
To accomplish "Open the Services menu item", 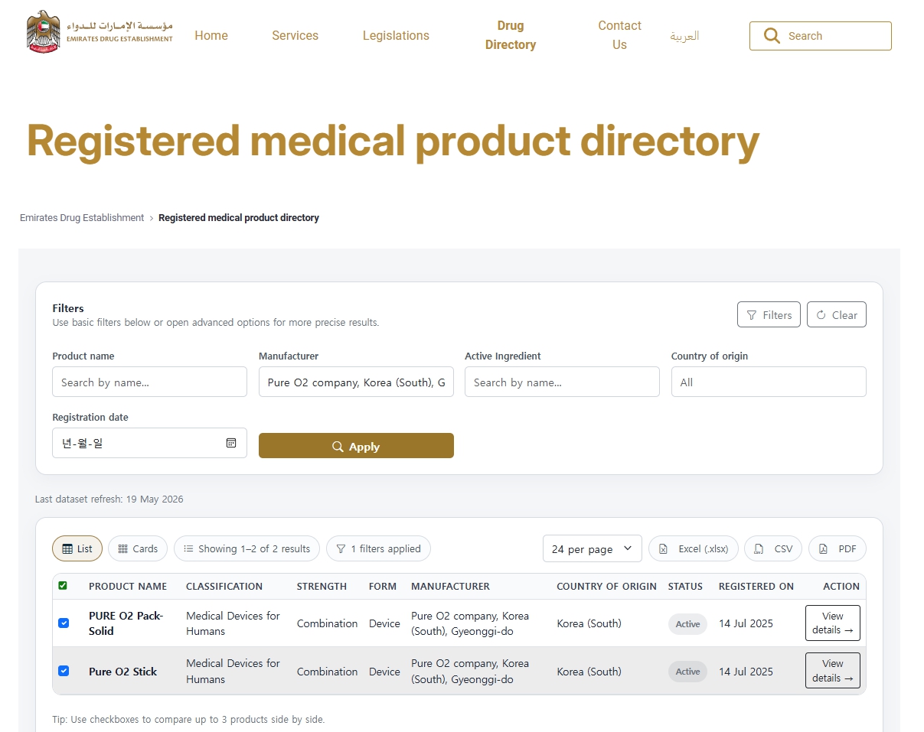I will [x=295, y=35].
